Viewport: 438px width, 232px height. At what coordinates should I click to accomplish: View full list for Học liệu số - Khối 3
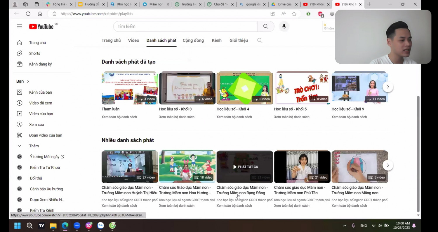tap(176, 117)
